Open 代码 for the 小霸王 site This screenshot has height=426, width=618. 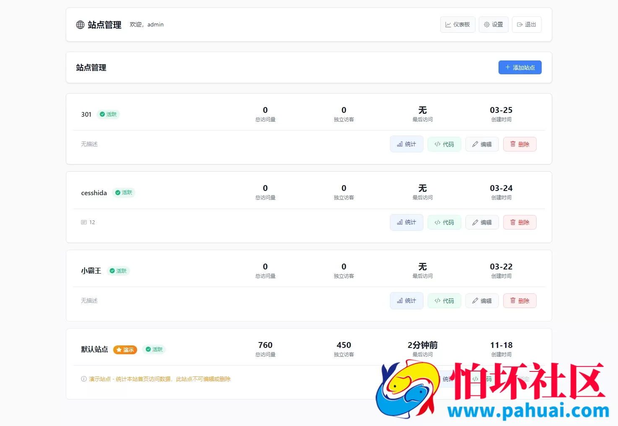pos(444,301)
